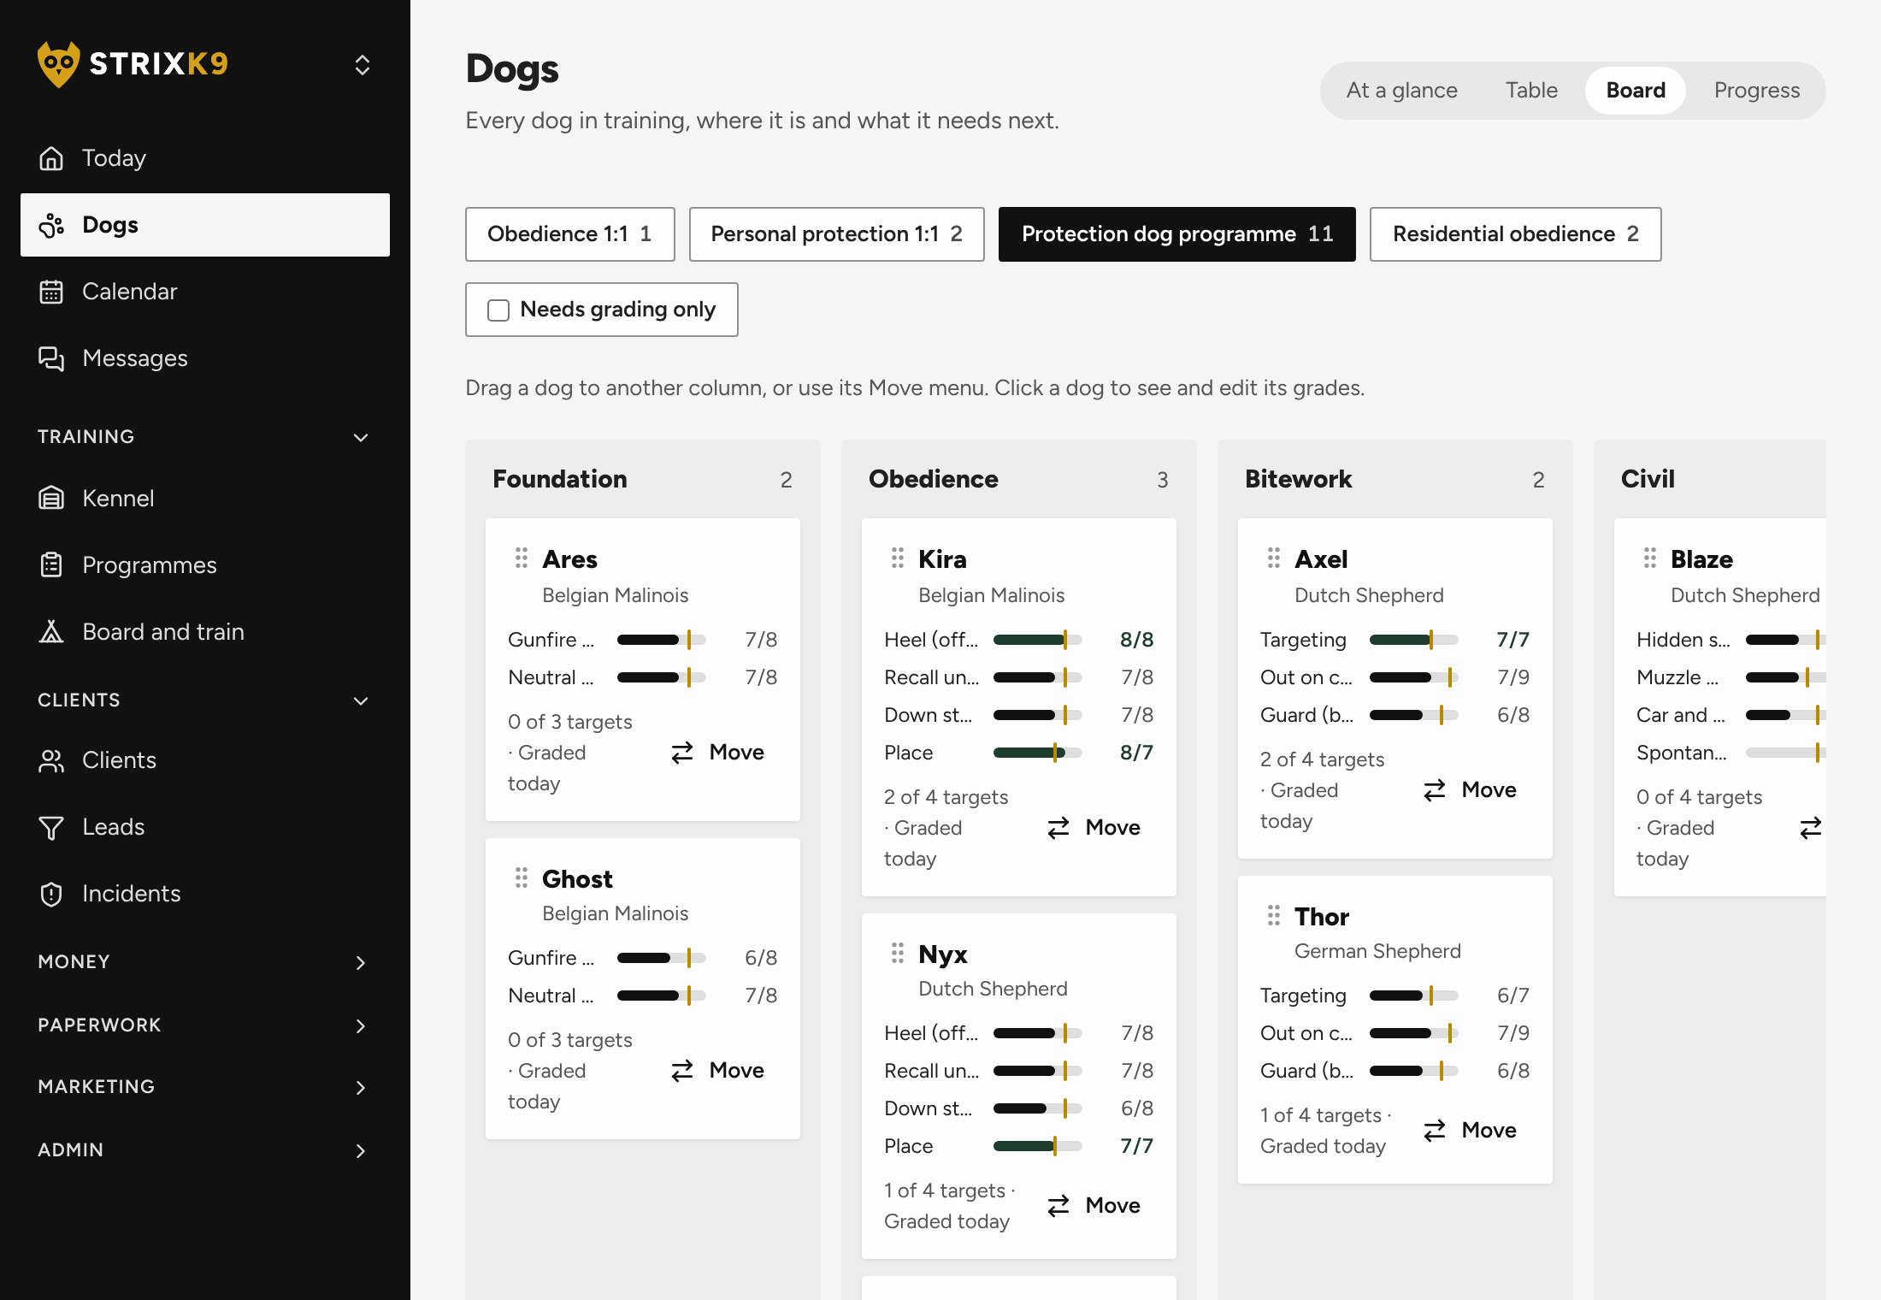Click the Leads funnel icon
Viewport: 1881px width, 1300px height.
click(x=51, y=827)
